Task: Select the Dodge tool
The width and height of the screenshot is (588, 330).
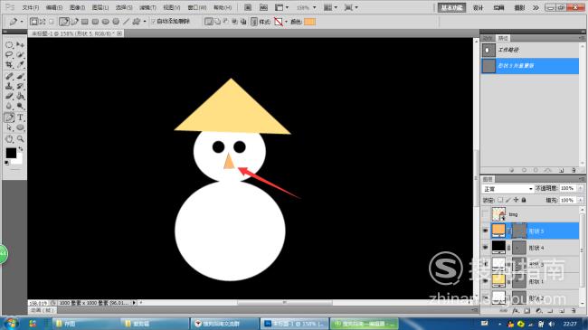Action: tap(20, 106)
